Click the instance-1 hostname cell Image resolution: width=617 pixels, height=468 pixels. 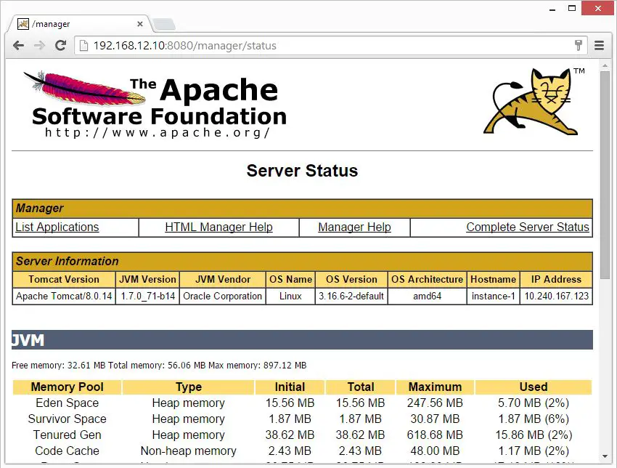pos(493,296)
